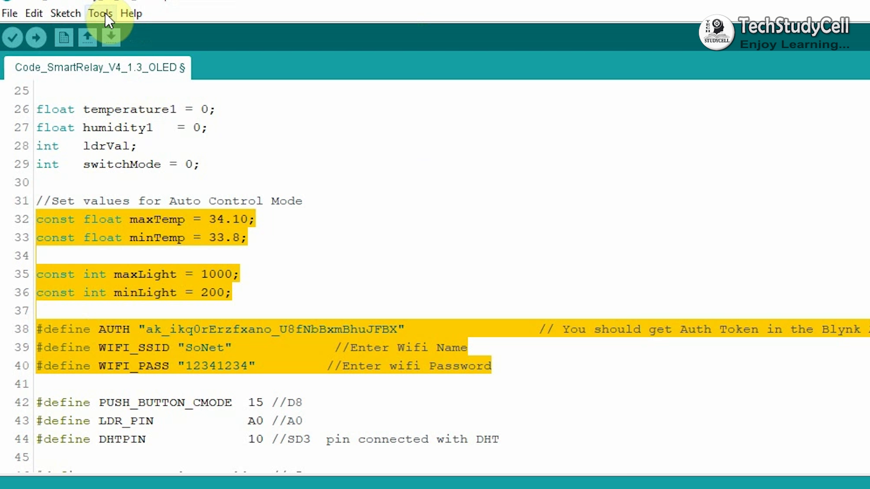Create a new sketch with New icon
The width and height of the screenshot is (870, 489).
click(64, 37)
